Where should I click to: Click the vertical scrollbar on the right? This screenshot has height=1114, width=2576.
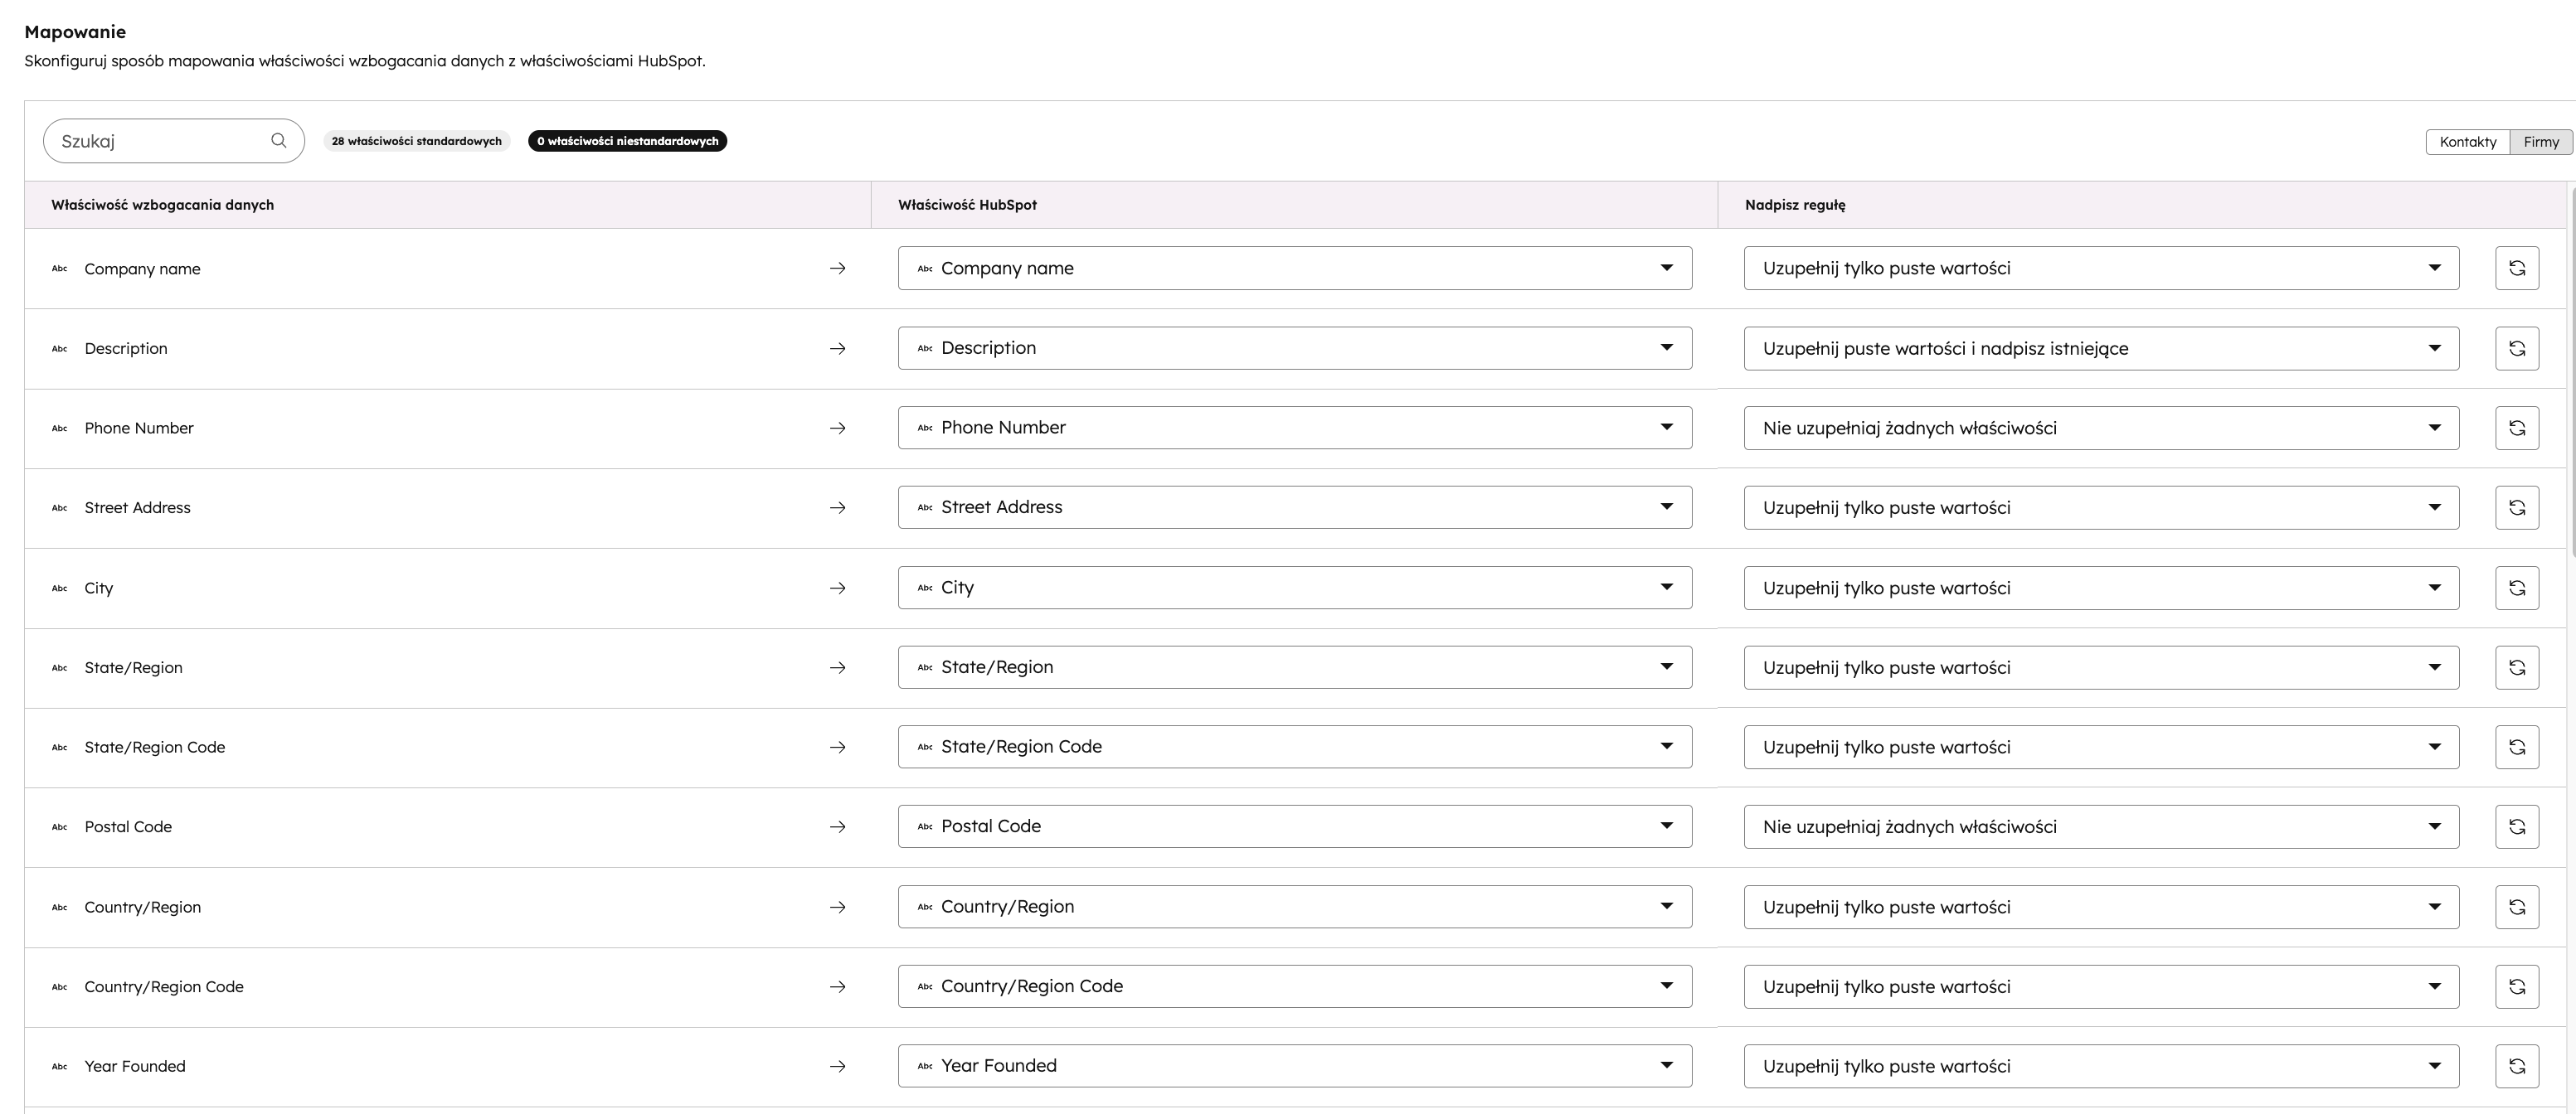click(2571, 370)
